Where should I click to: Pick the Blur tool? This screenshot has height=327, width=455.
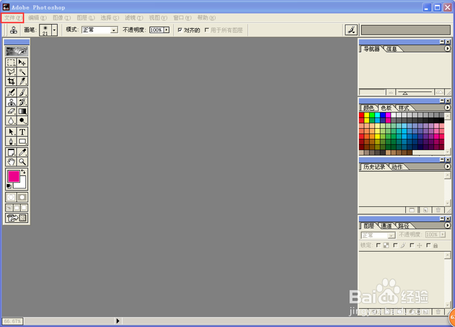(11, 121)
